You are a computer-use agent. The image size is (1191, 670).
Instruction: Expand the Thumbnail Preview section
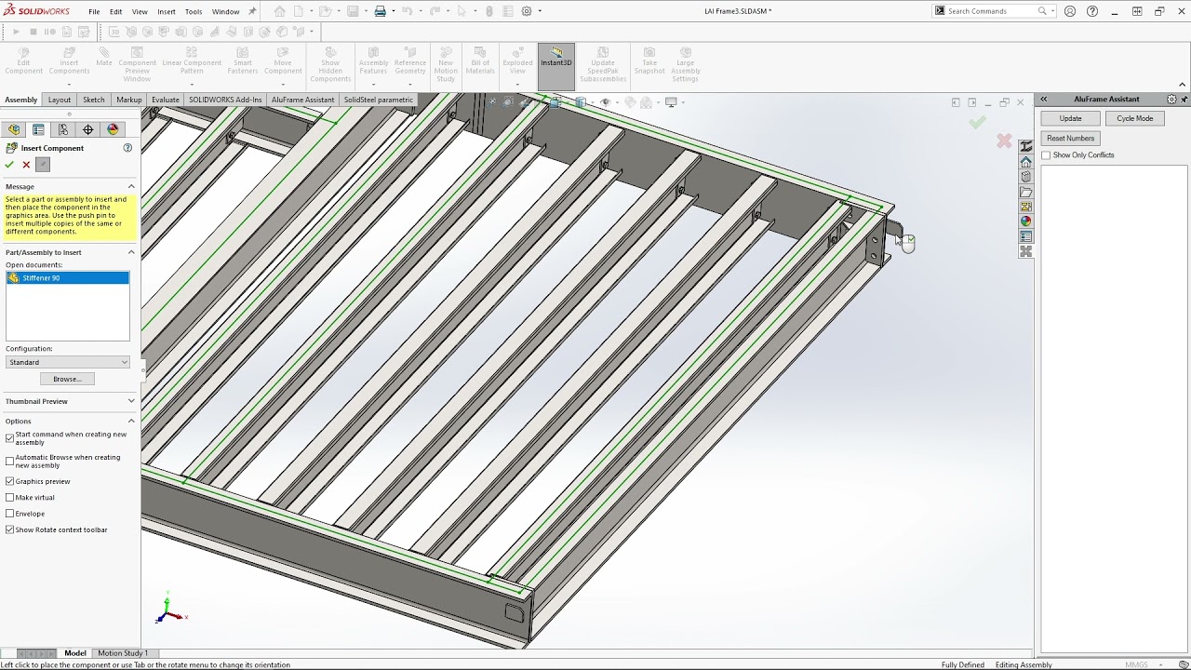click(131, 401)
